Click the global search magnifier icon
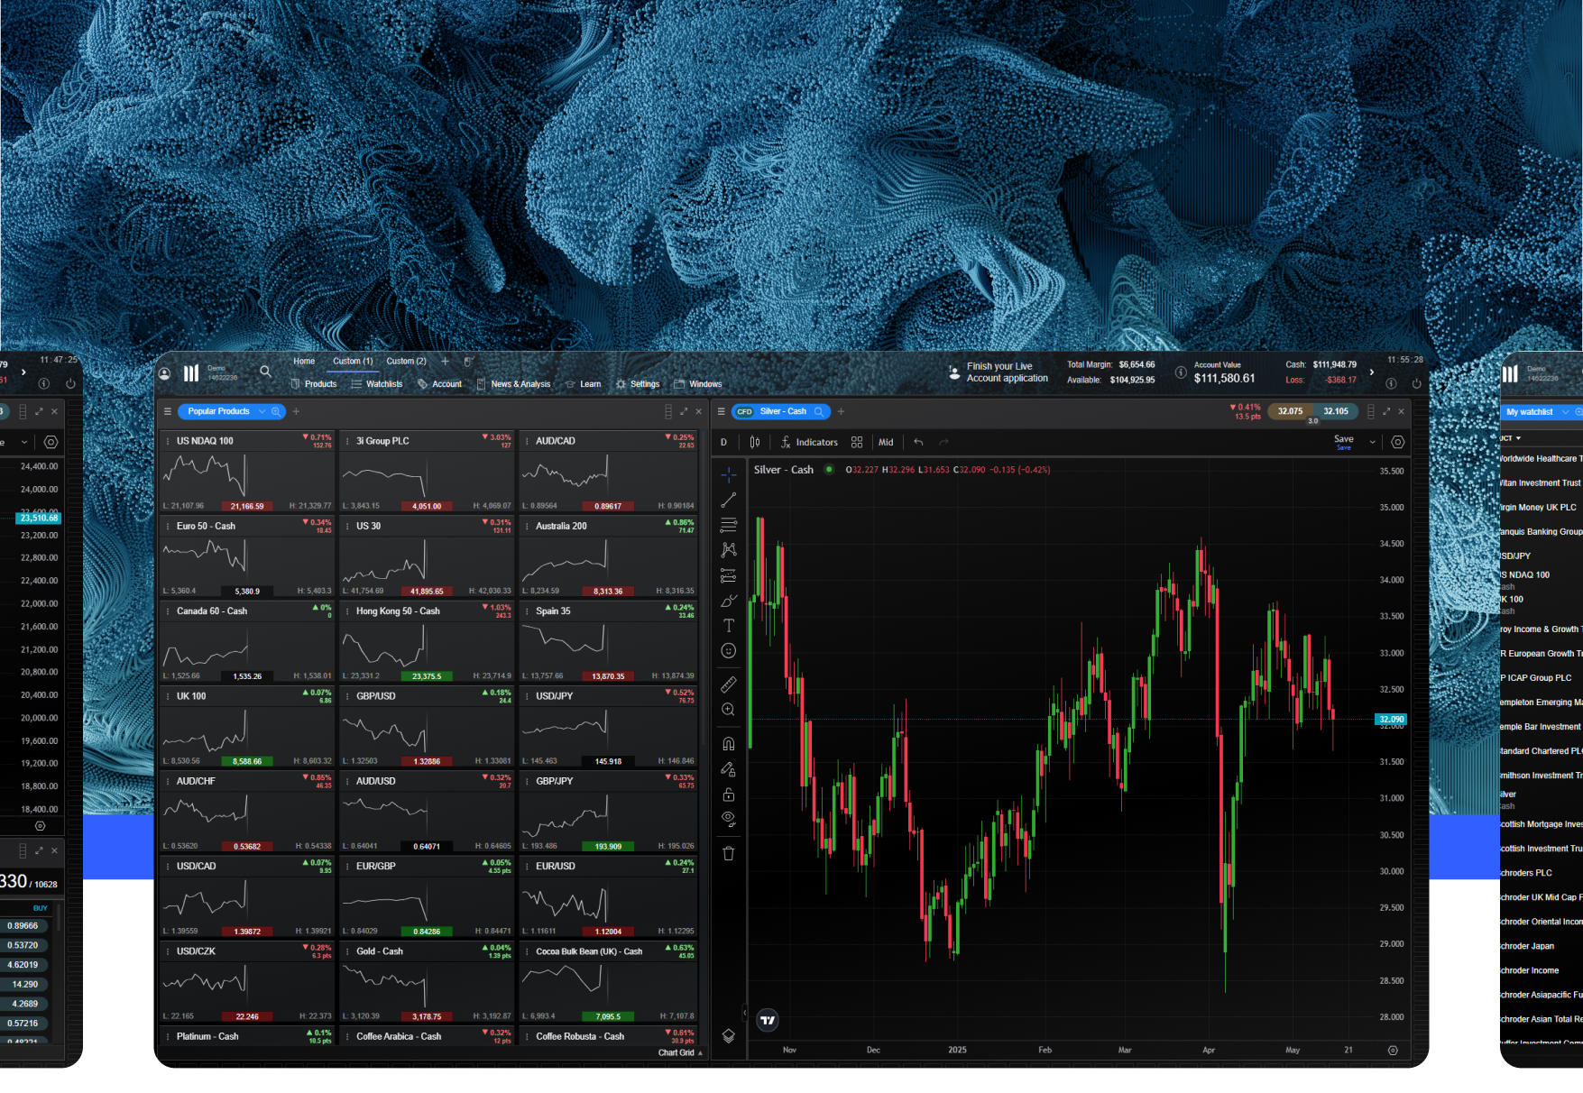 point(265,371)
